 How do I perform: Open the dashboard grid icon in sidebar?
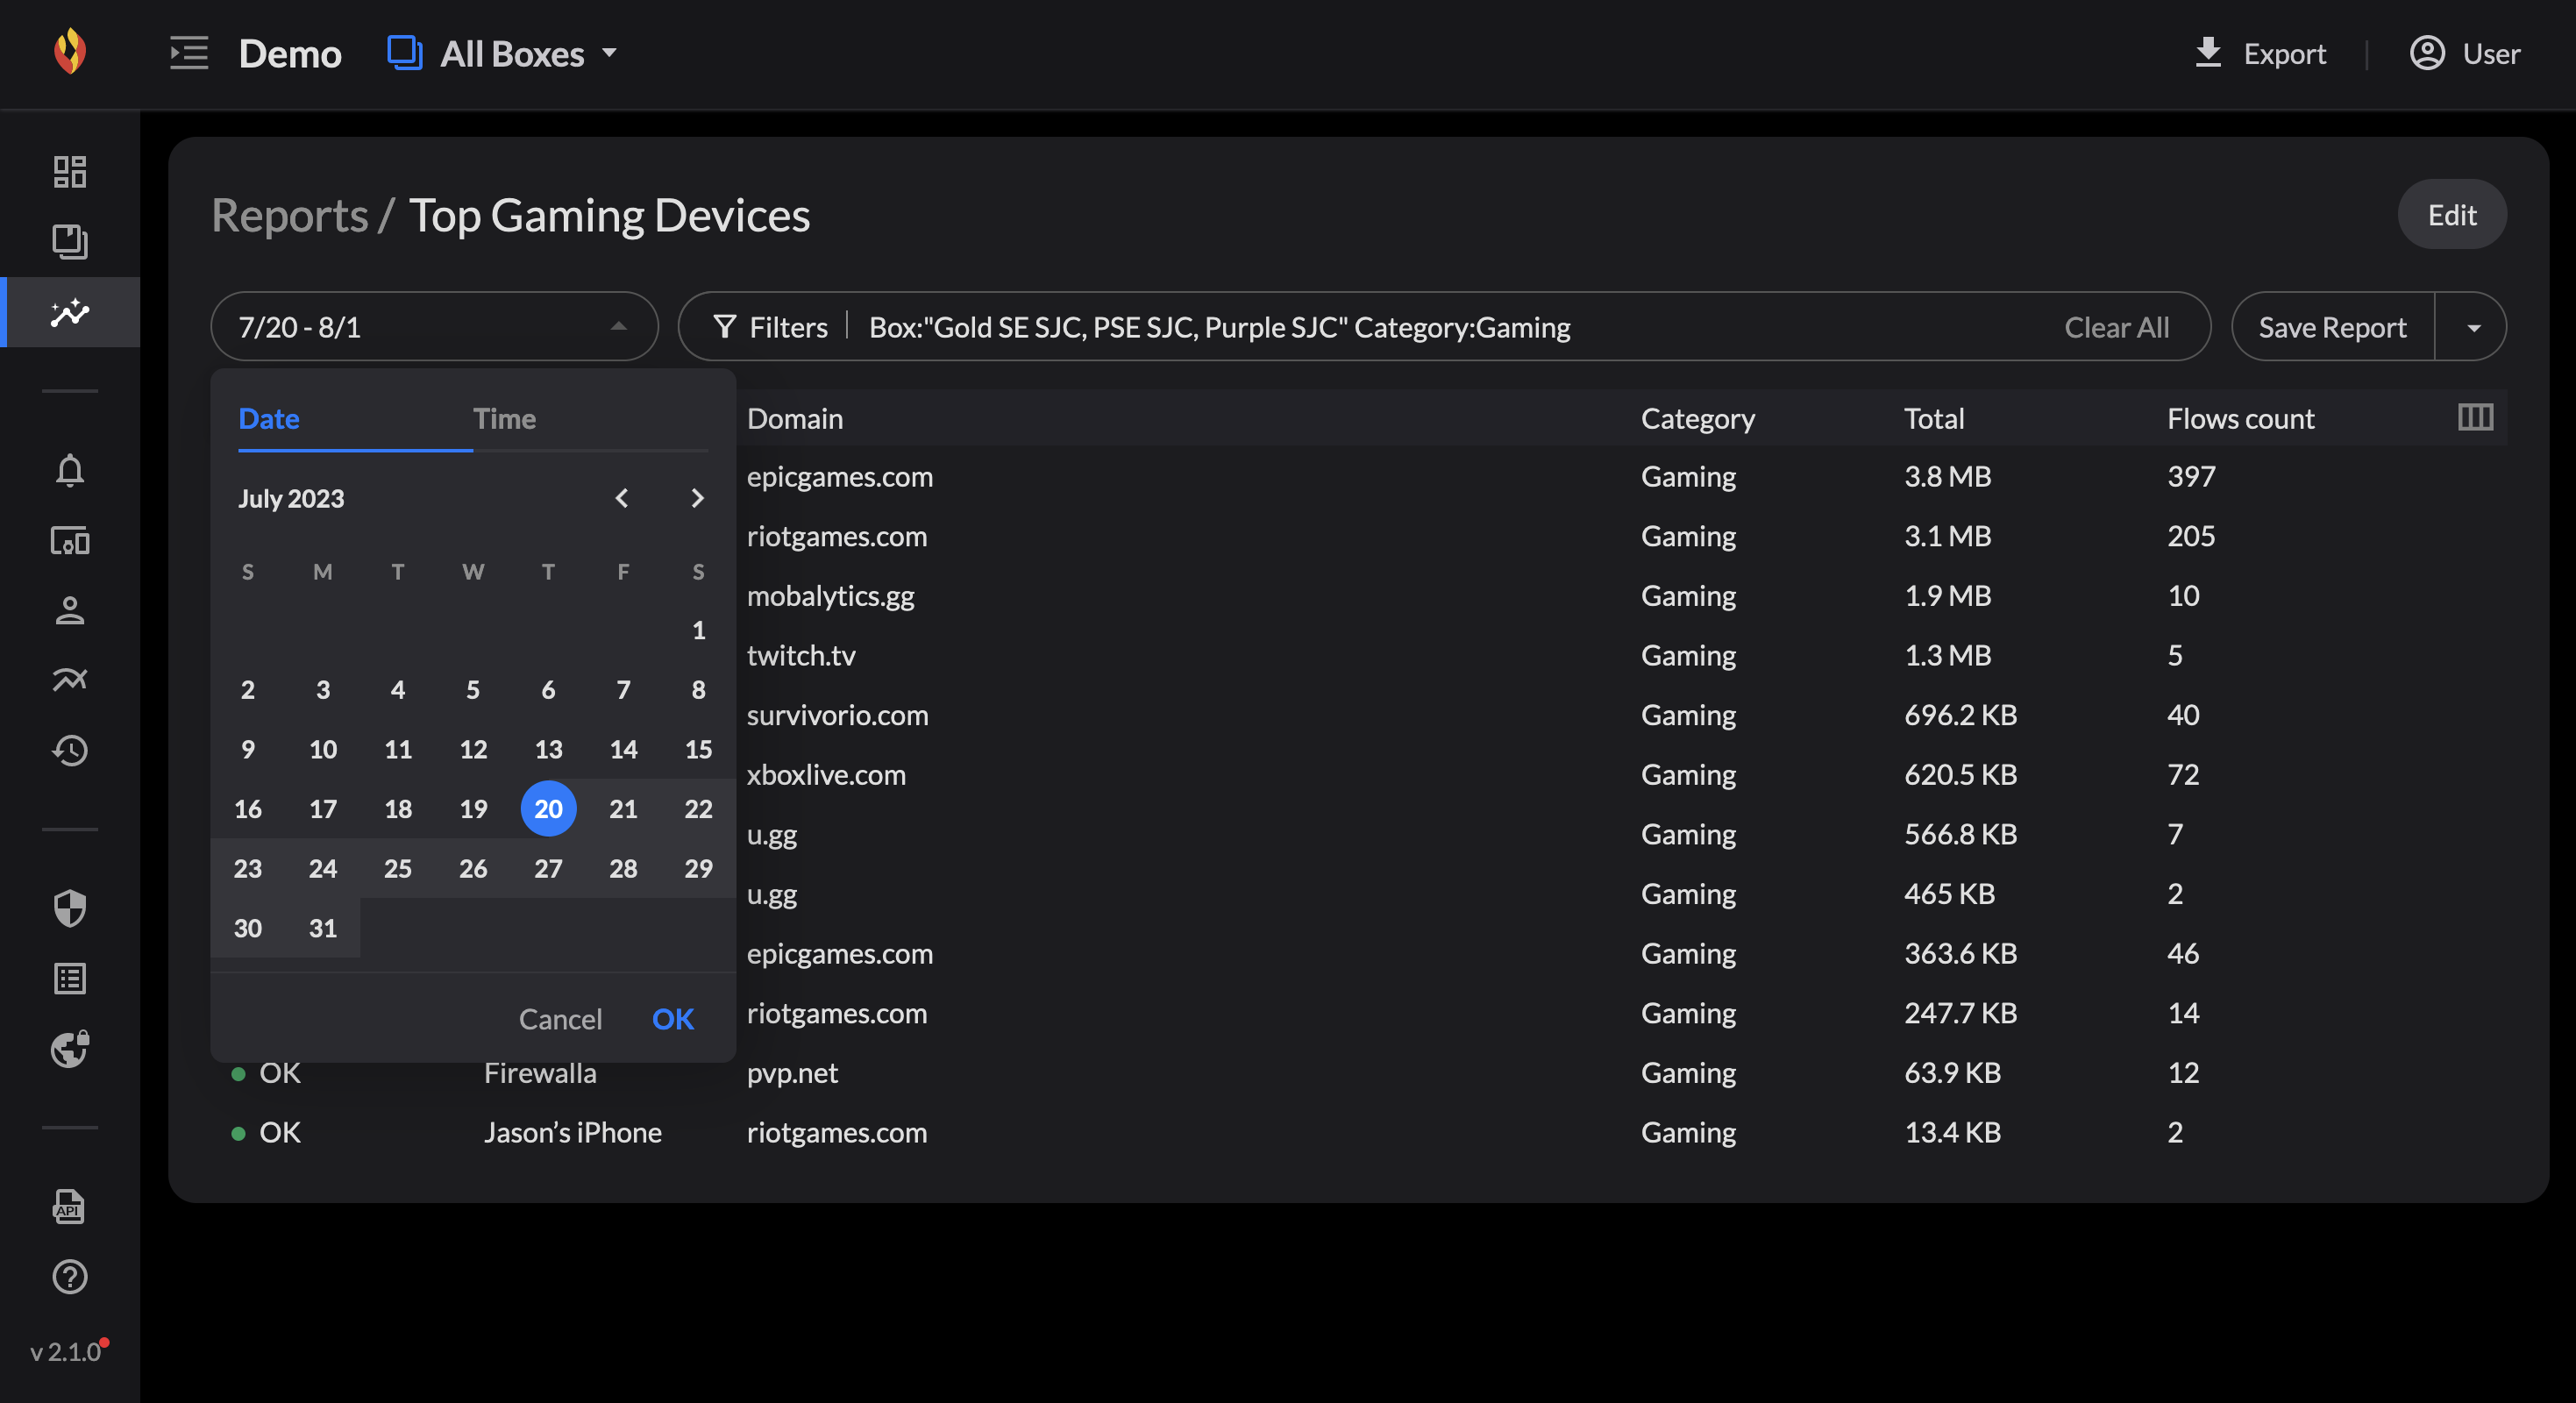(70, 172)
